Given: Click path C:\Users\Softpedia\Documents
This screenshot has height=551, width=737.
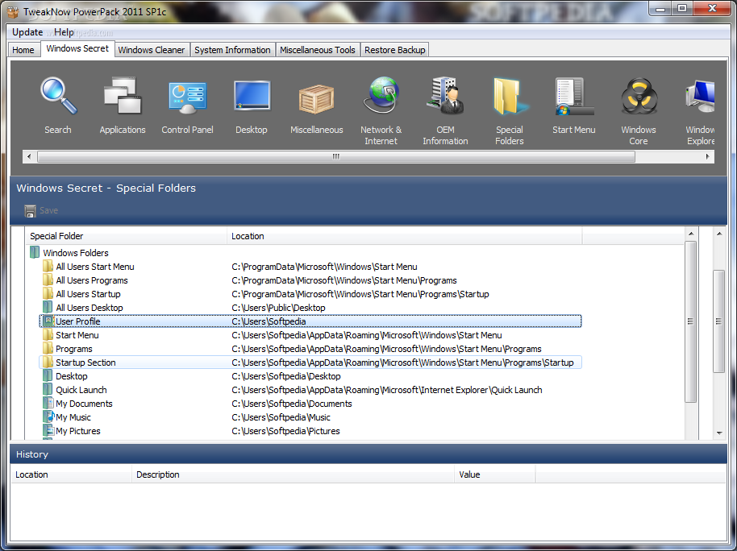Looking at the screenshot, I should coord(291,404).
